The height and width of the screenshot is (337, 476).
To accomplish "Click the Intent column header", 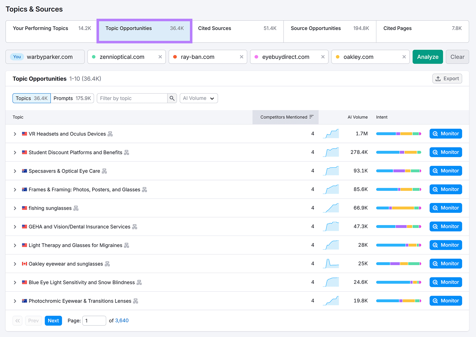I will pos(382,117).
